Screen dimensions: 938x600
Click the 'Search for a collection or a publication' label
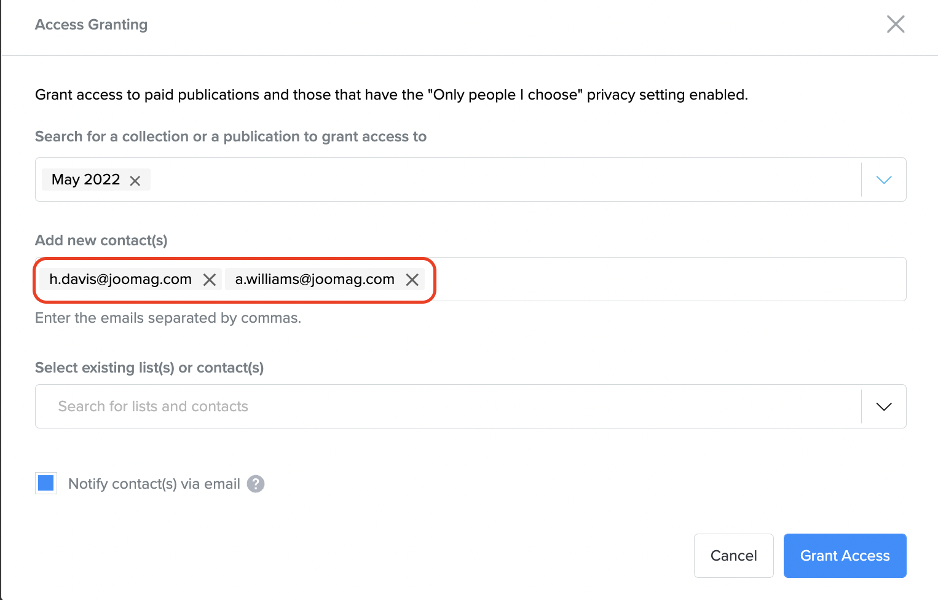pyautogui.click(x=231, y=136)
